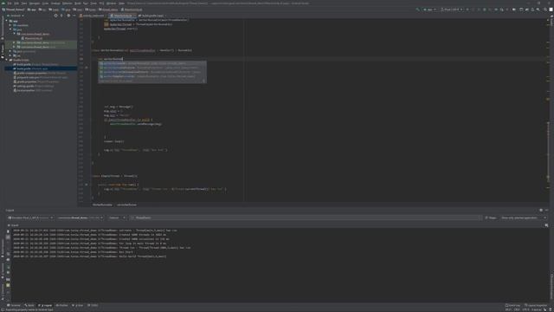Open the Edit menu
The image size is (554, 312).
(x=16, y=3)
